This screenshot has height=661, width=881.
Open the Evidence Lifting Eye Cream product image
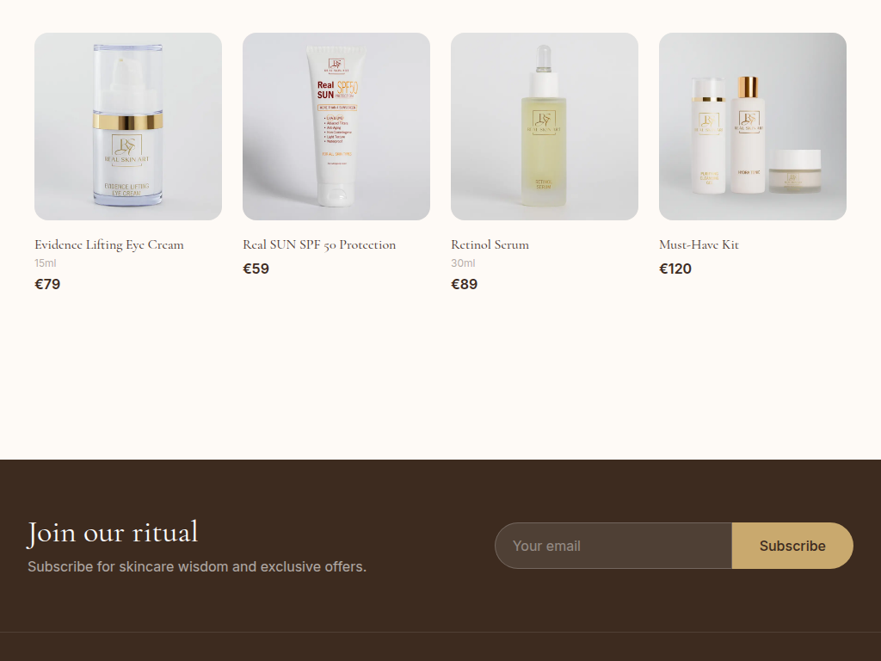coord(128,127)
